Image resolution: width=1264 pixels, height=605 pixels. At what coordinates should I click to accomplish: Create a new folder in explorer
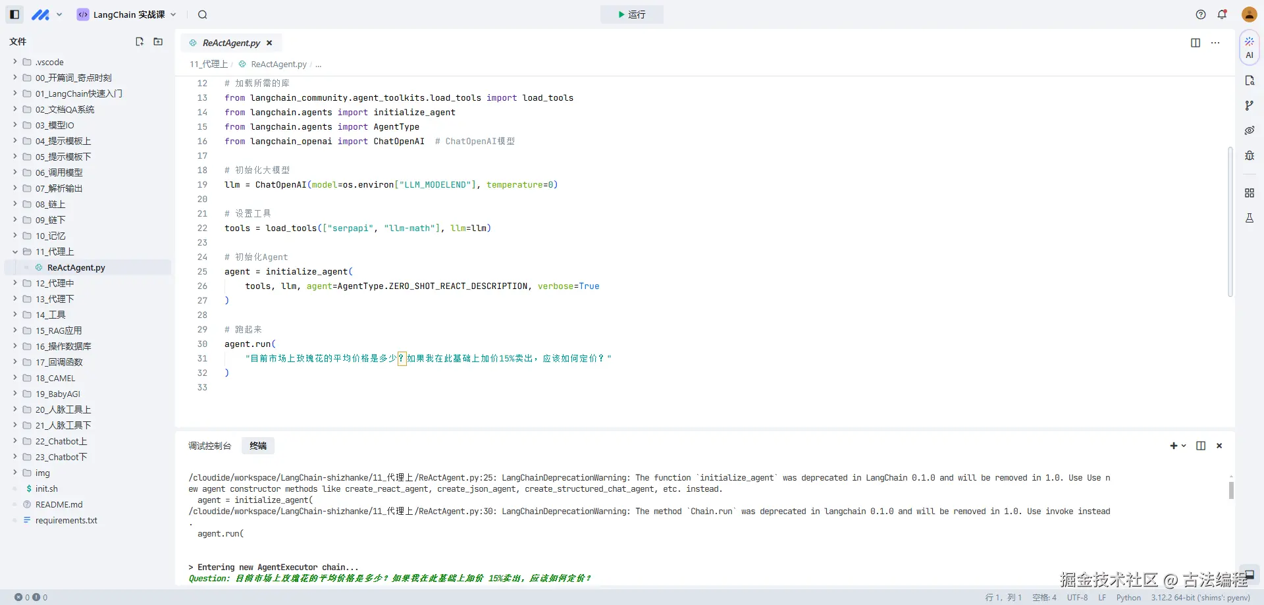pos(158,41)
